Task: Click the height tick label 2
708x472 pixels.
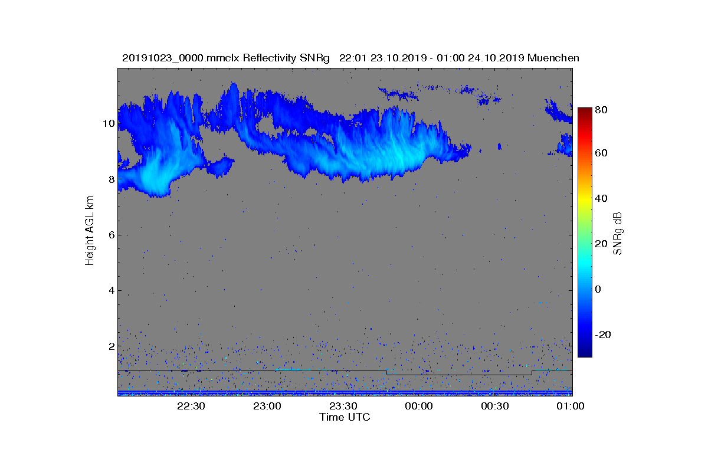Action: pyautogui.click(x=110, y=346)
